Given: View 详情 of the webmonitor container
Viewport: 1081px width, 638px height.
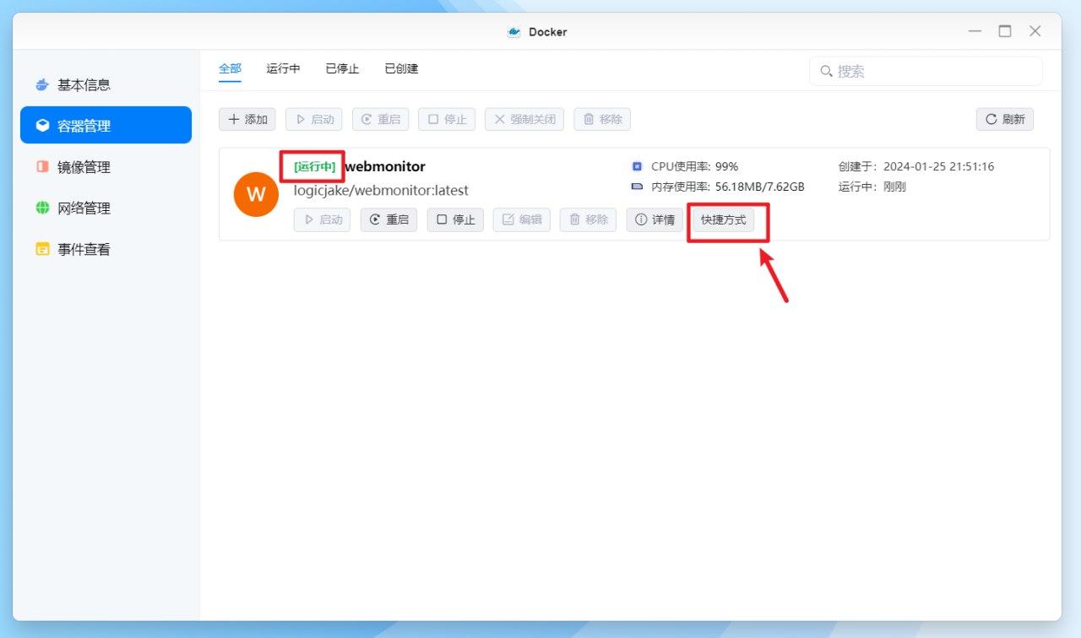Looking at the screenshot, I should [x=654, y=219].
